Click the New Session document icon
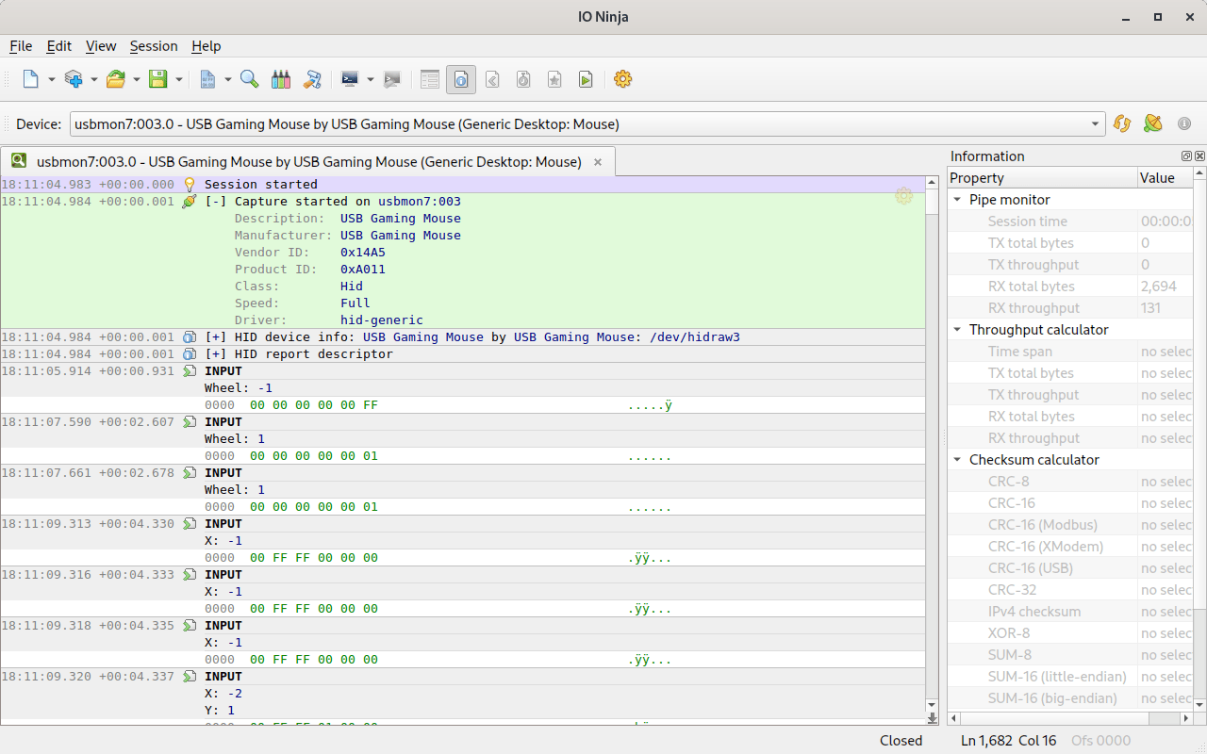Viewport: 1207px width, 754px height. [x=31, y=80]
